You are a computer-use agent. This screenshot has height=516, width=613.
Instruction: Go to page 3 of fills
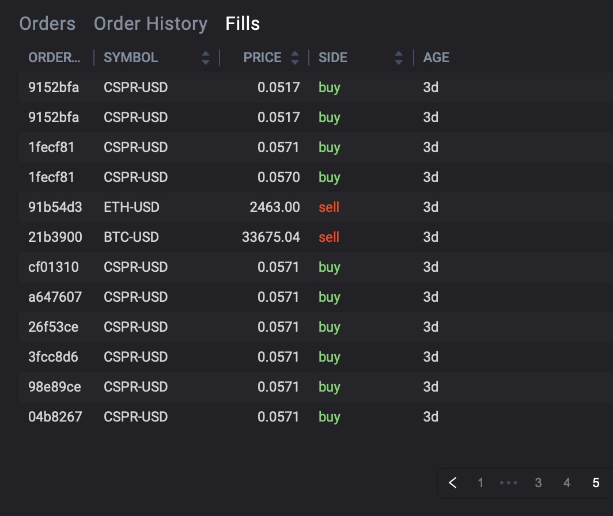538,483
